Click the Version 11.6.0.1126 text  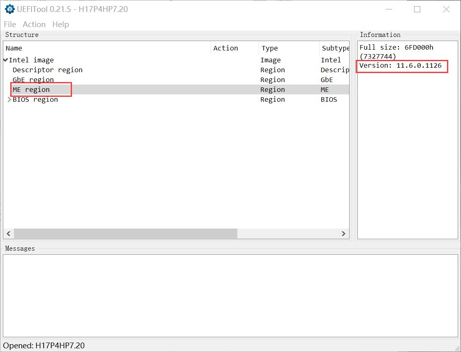(x=401, y=65)
